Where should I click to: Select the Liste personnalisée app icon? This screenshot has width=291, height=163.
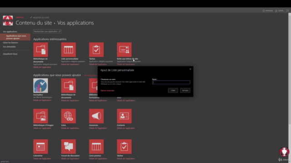pyautogui.click(x=69, y=49)
